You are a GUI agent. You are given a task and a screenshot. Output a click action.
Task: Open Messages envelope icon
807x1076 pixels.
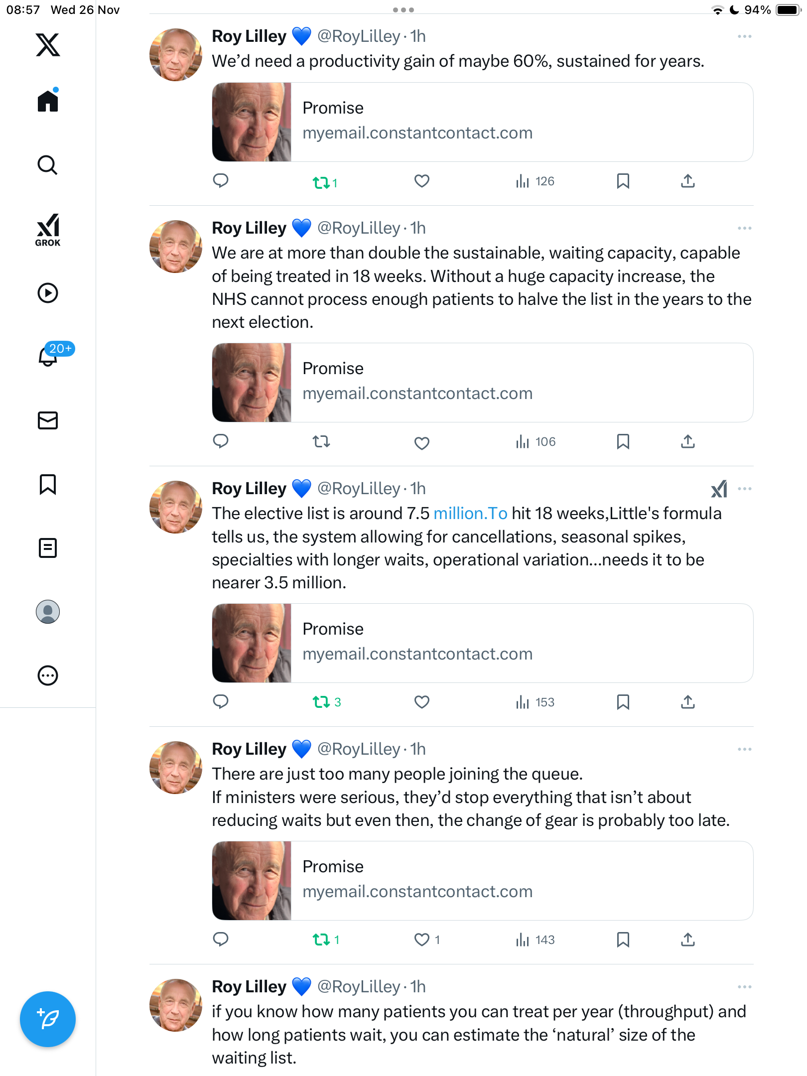tap(48, 420)
